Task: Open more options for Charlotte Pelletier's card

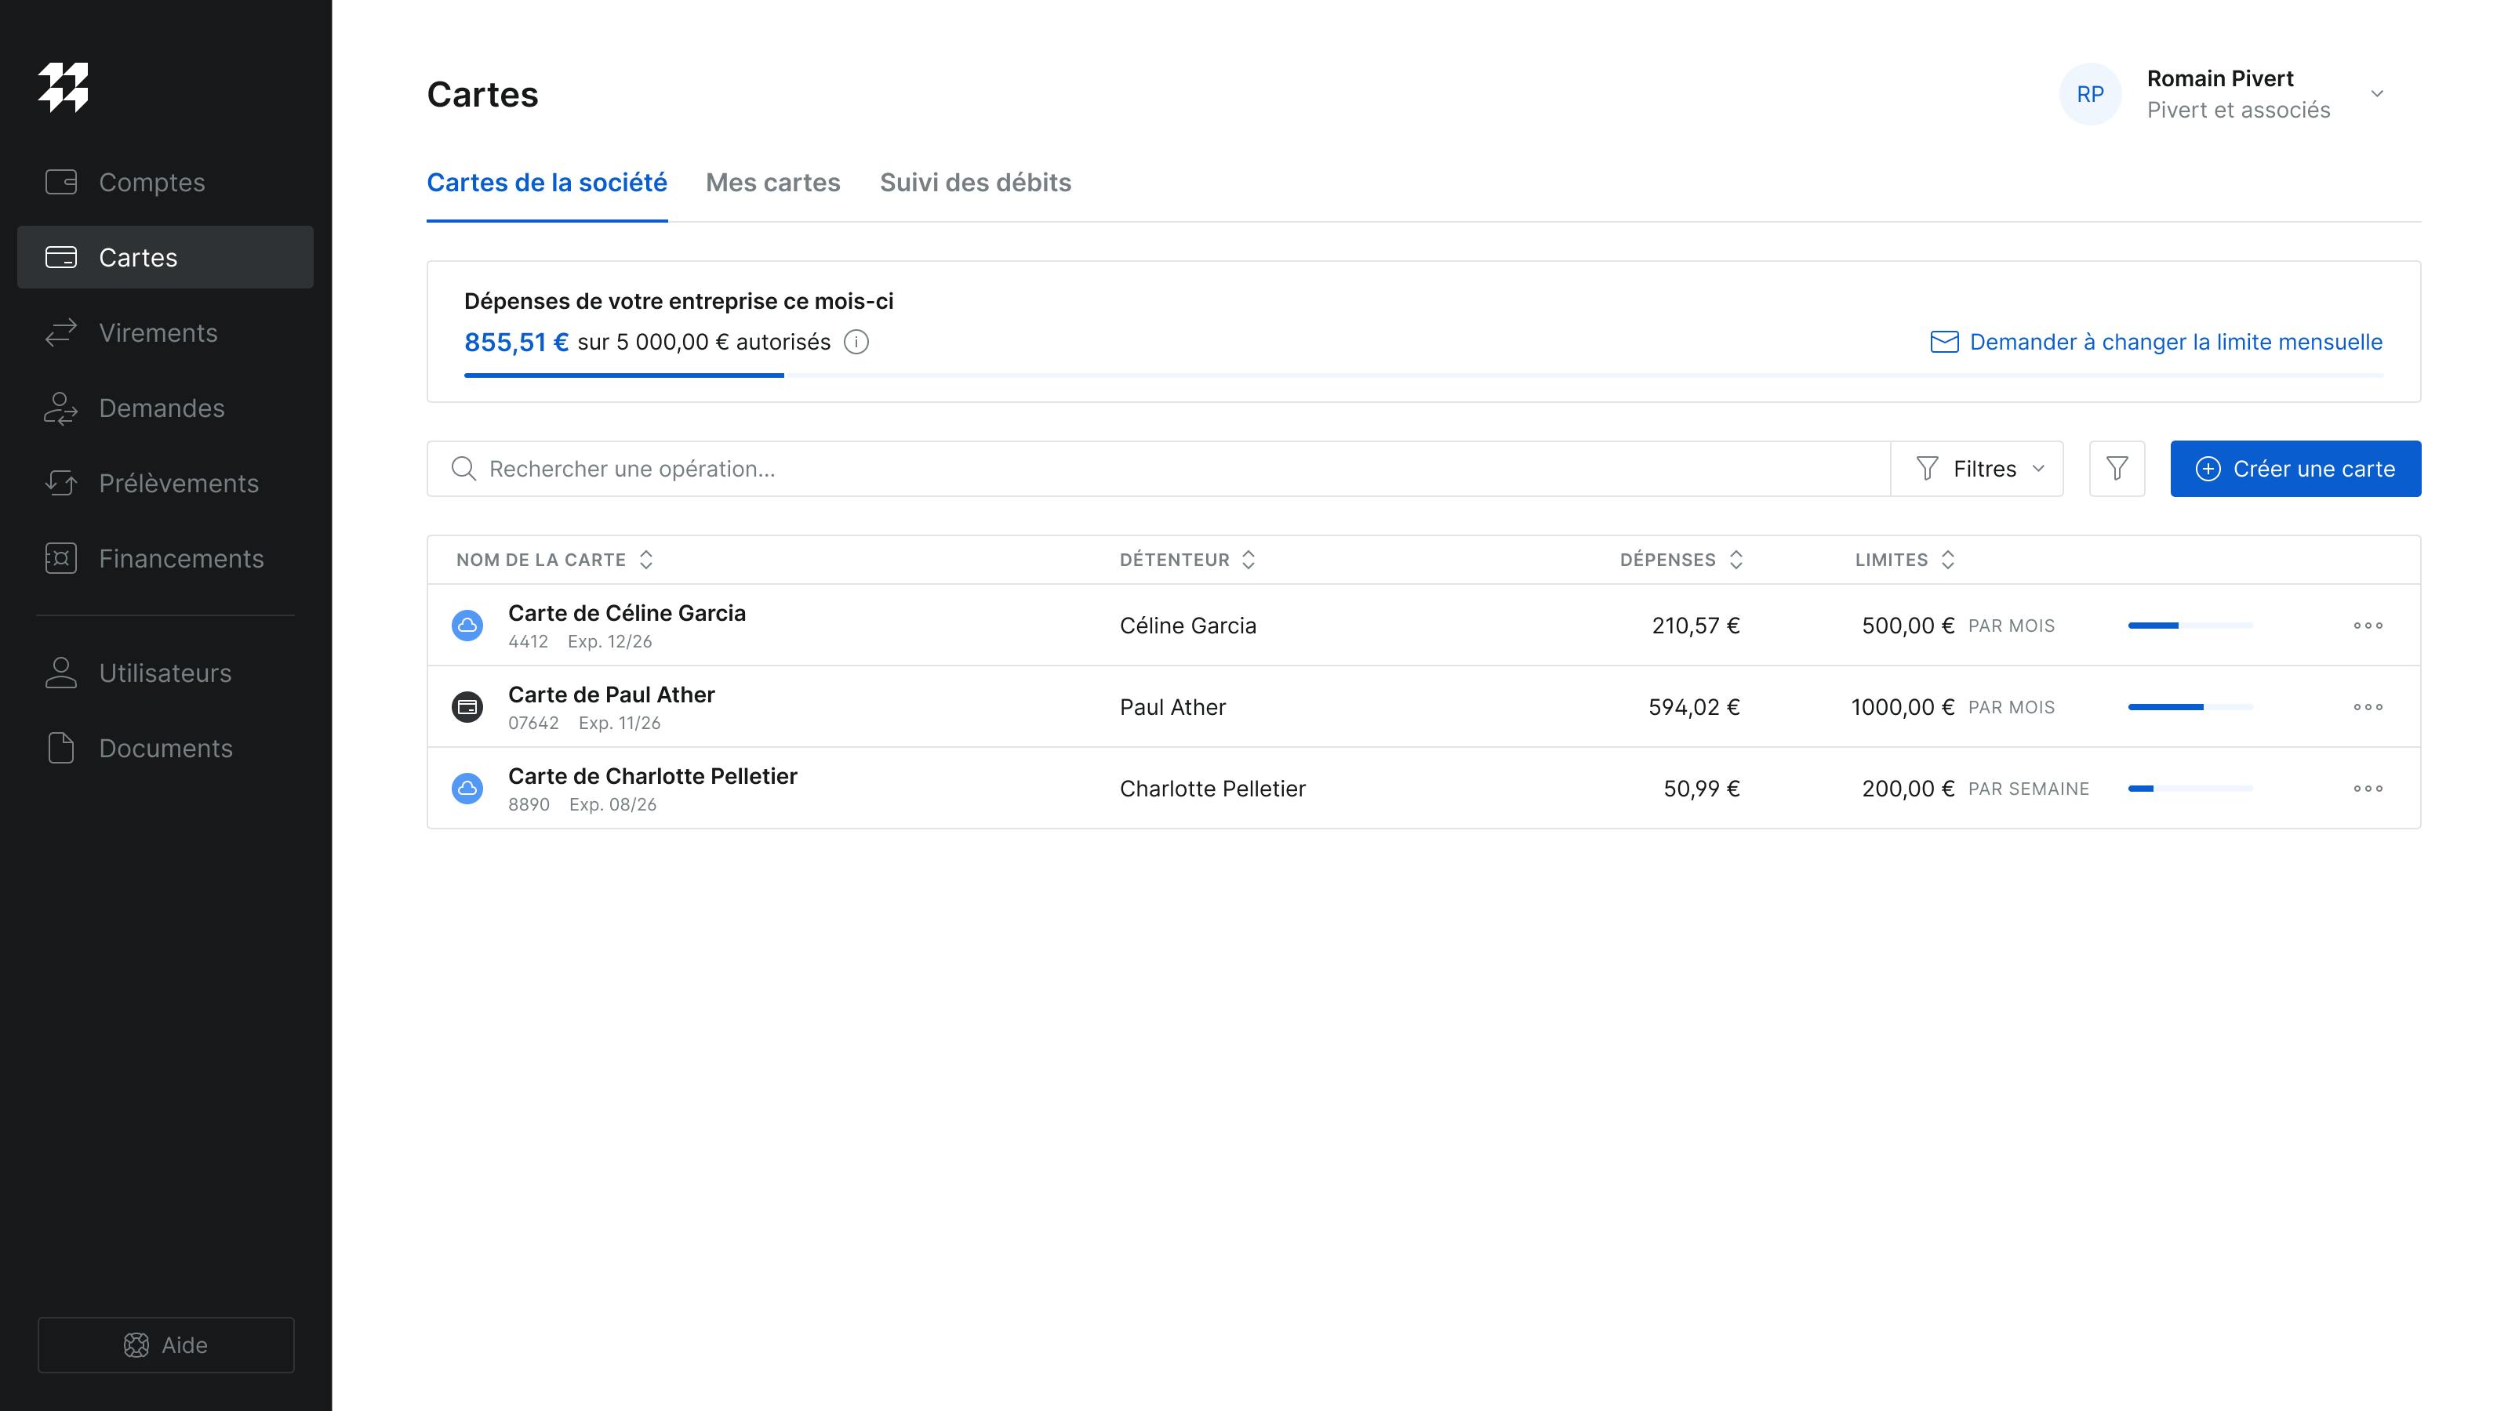Action: (x=2368, y=789)
